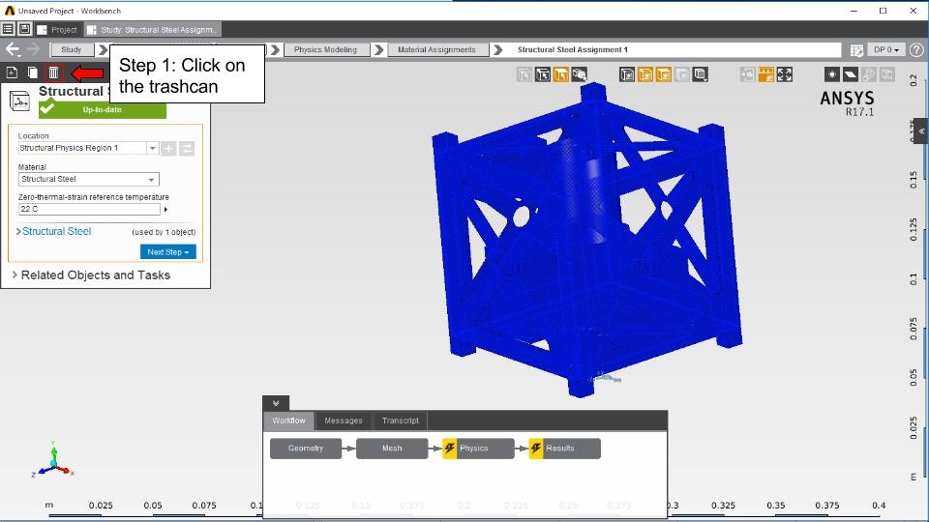Toggle the orange cube selection cursor icon
The width and height of the screenshot is (929, 522).
pyautogui.click(x=560, y=74)
